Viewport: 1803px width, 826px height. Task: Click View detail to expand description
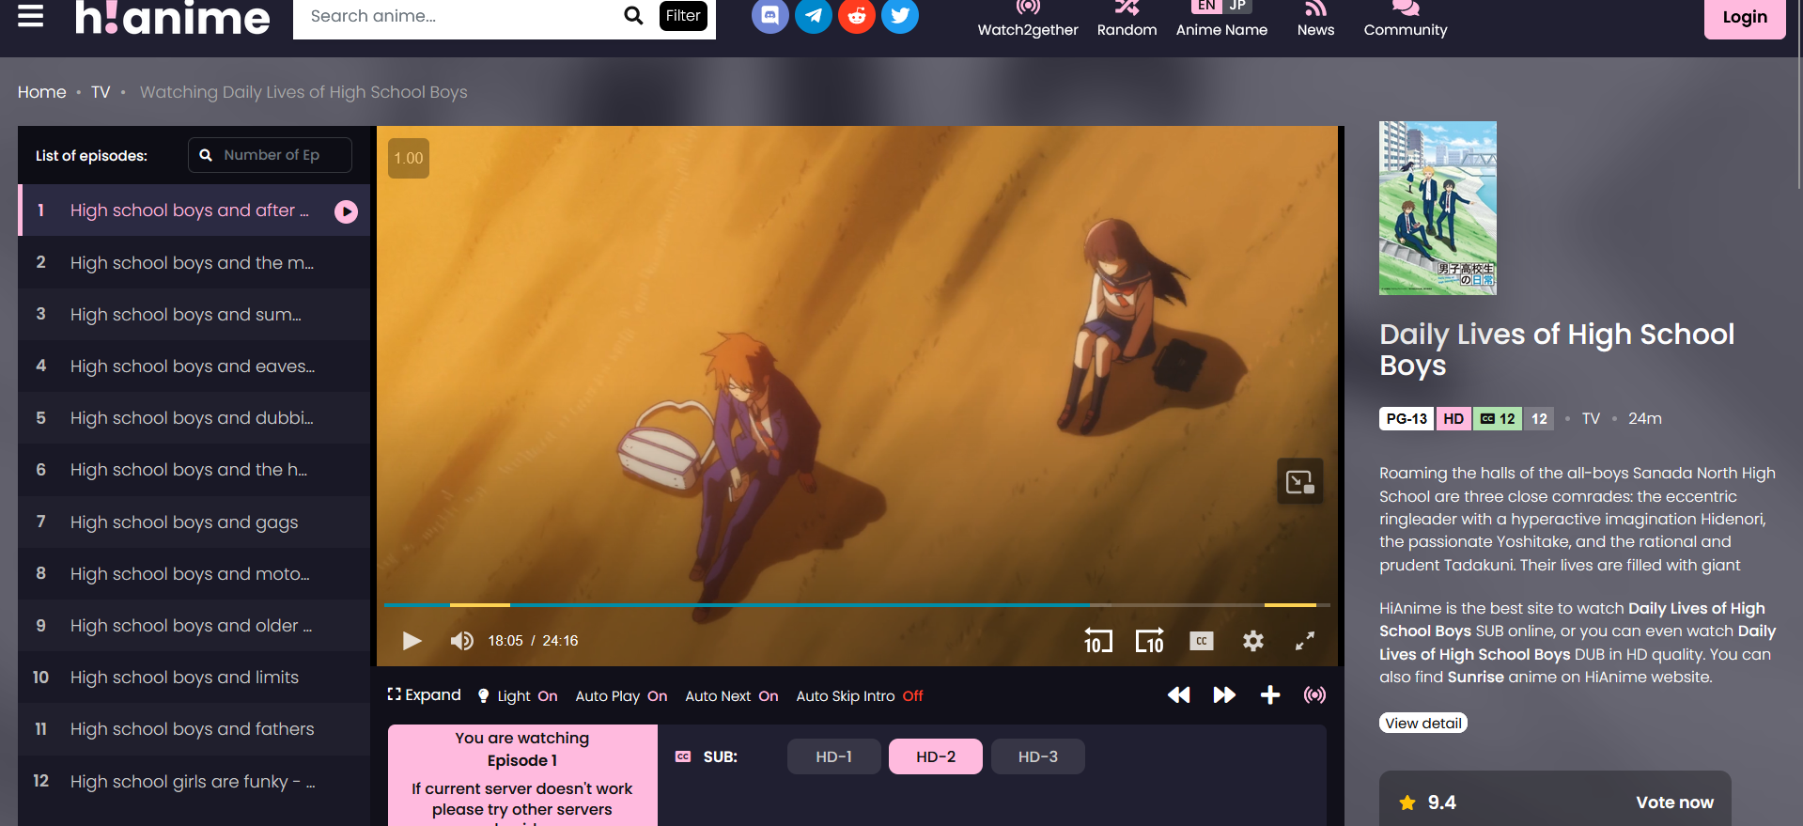click(1422, 723)
